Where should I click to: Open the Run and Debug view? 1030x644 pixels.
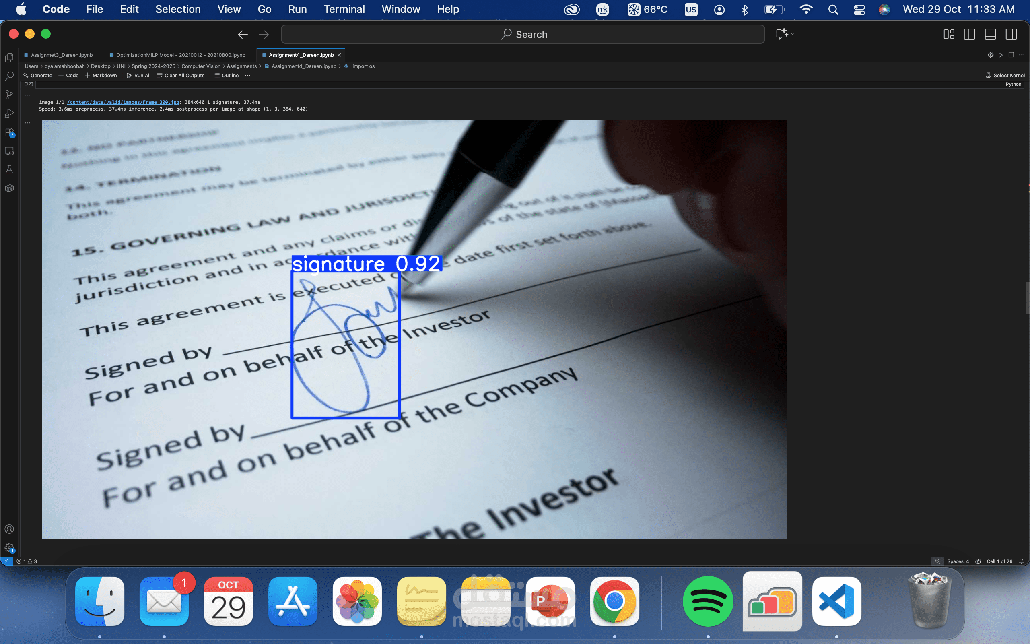9,113
